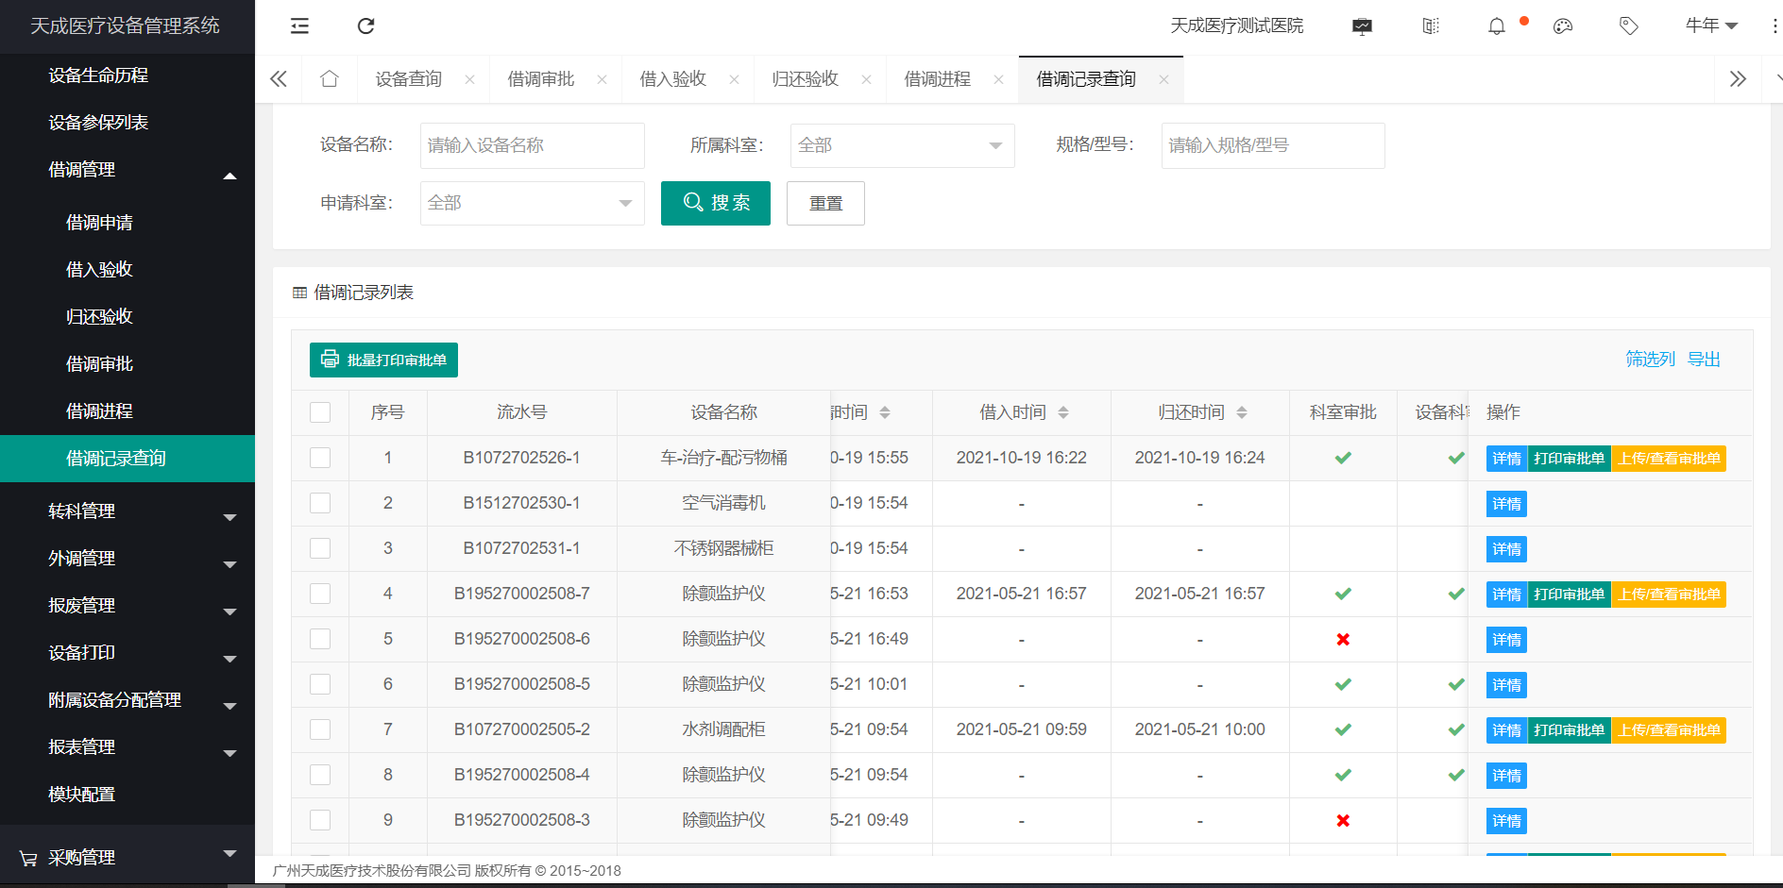Sort by 归还时间 column arrows
The width and height of the screenshot is (1783, 888).
[x=1242, y=412]
